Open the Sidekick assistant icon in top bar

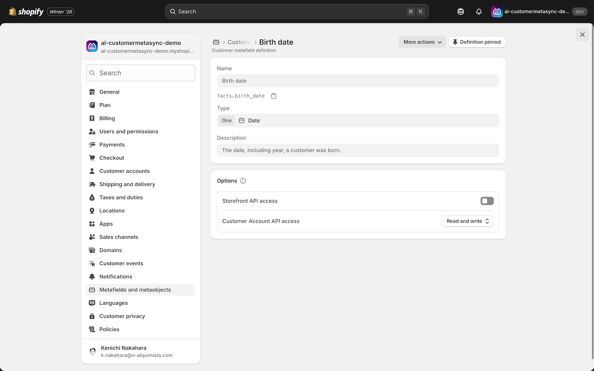(461, 12)
